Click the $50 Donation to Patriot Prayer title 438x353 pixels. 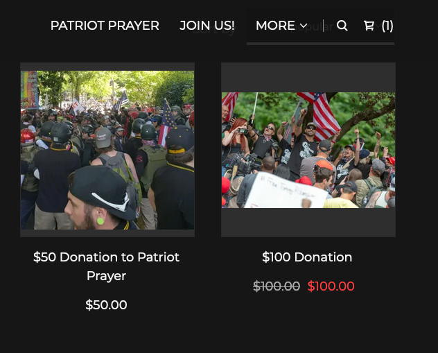pyautogui.click(x=107, y=266)
